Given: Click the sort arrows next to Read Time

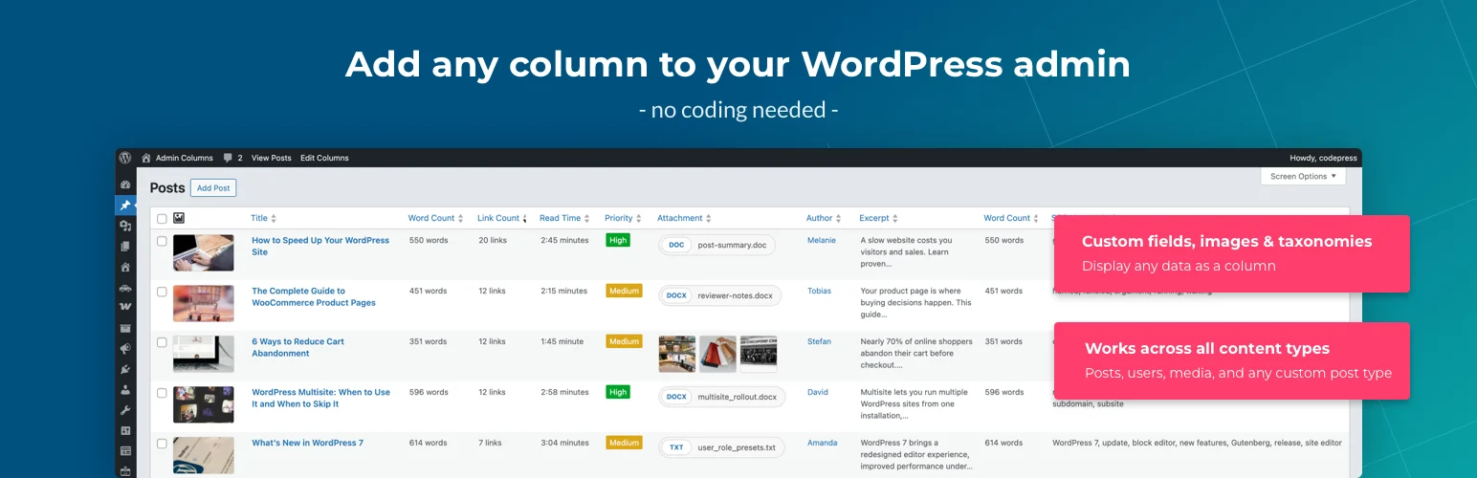Looking at the screenshot, I should pyautogui.click(x=587, y=219).
